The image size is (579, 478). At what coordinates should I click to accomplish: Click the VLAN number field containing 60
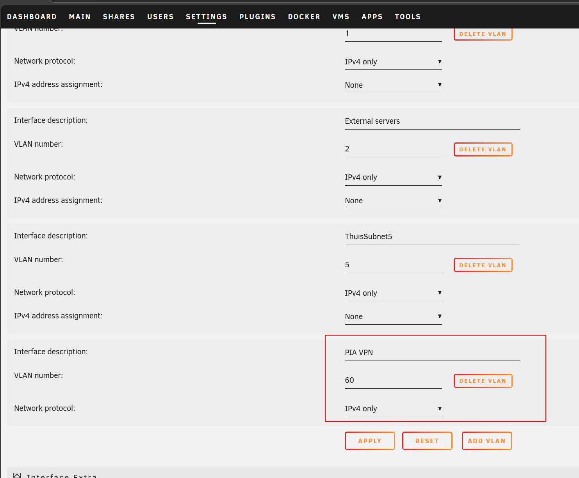tap(393, 380)
